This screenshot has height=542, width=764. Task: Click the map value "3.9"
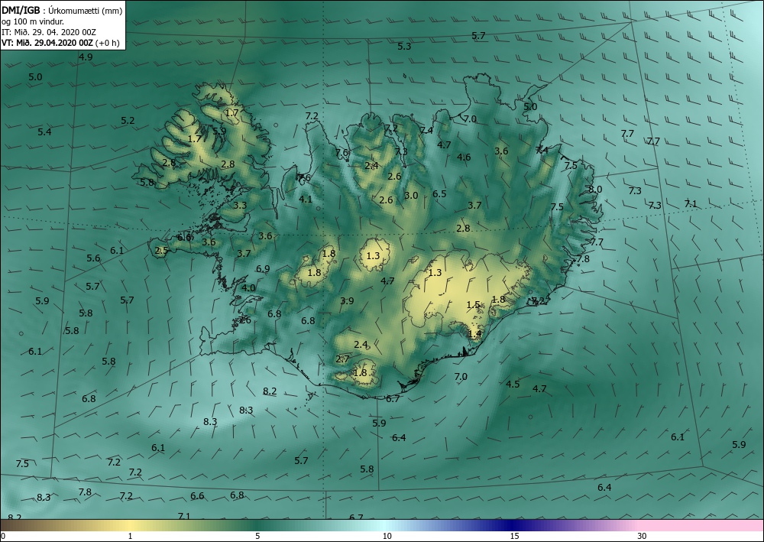[x=347, y=301]
